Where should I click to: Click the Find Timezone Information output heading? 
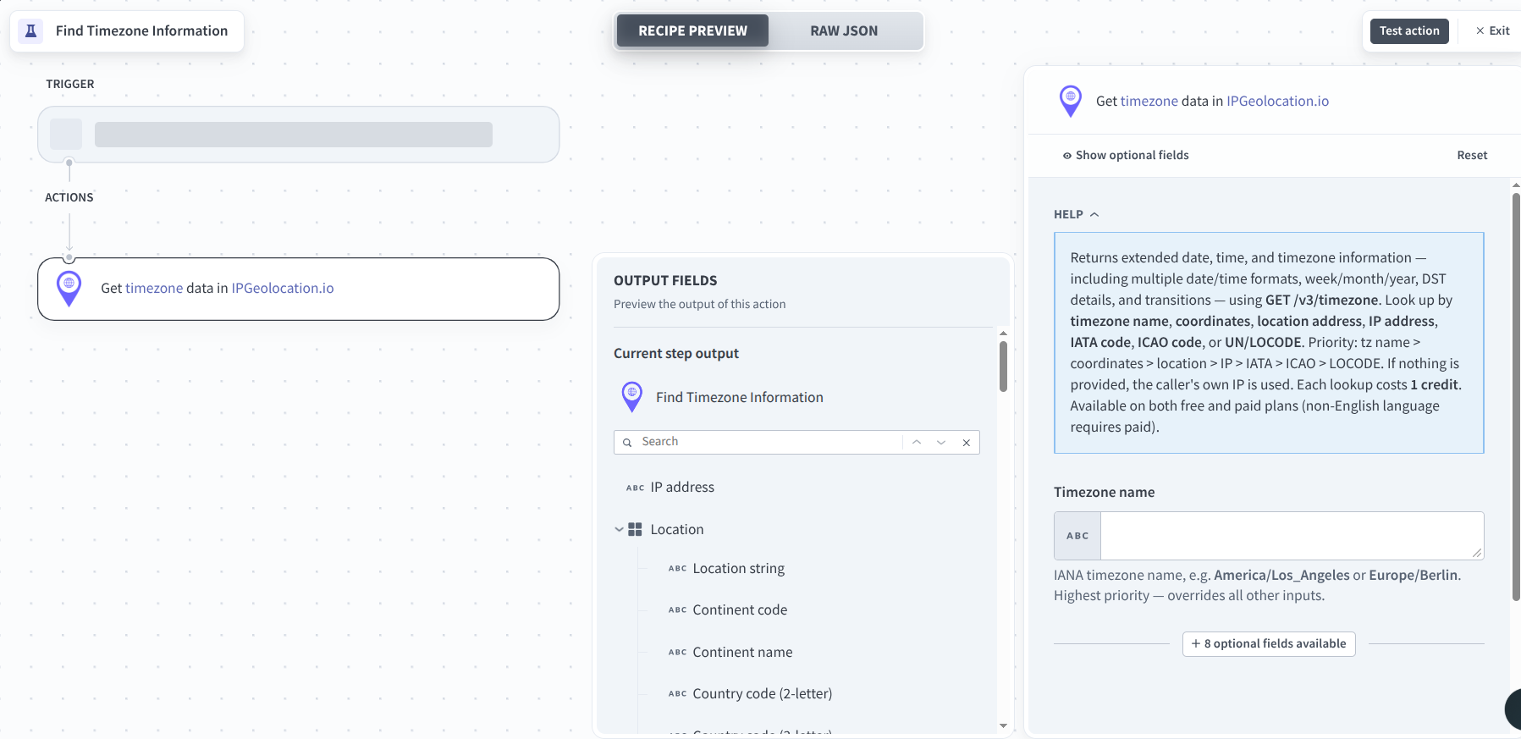[739, 397]
